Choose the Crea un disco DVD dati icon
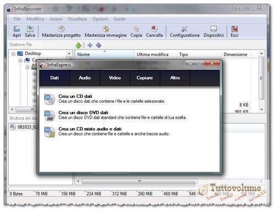The width and height of the screenshot is (274, 212). (50, 115)
